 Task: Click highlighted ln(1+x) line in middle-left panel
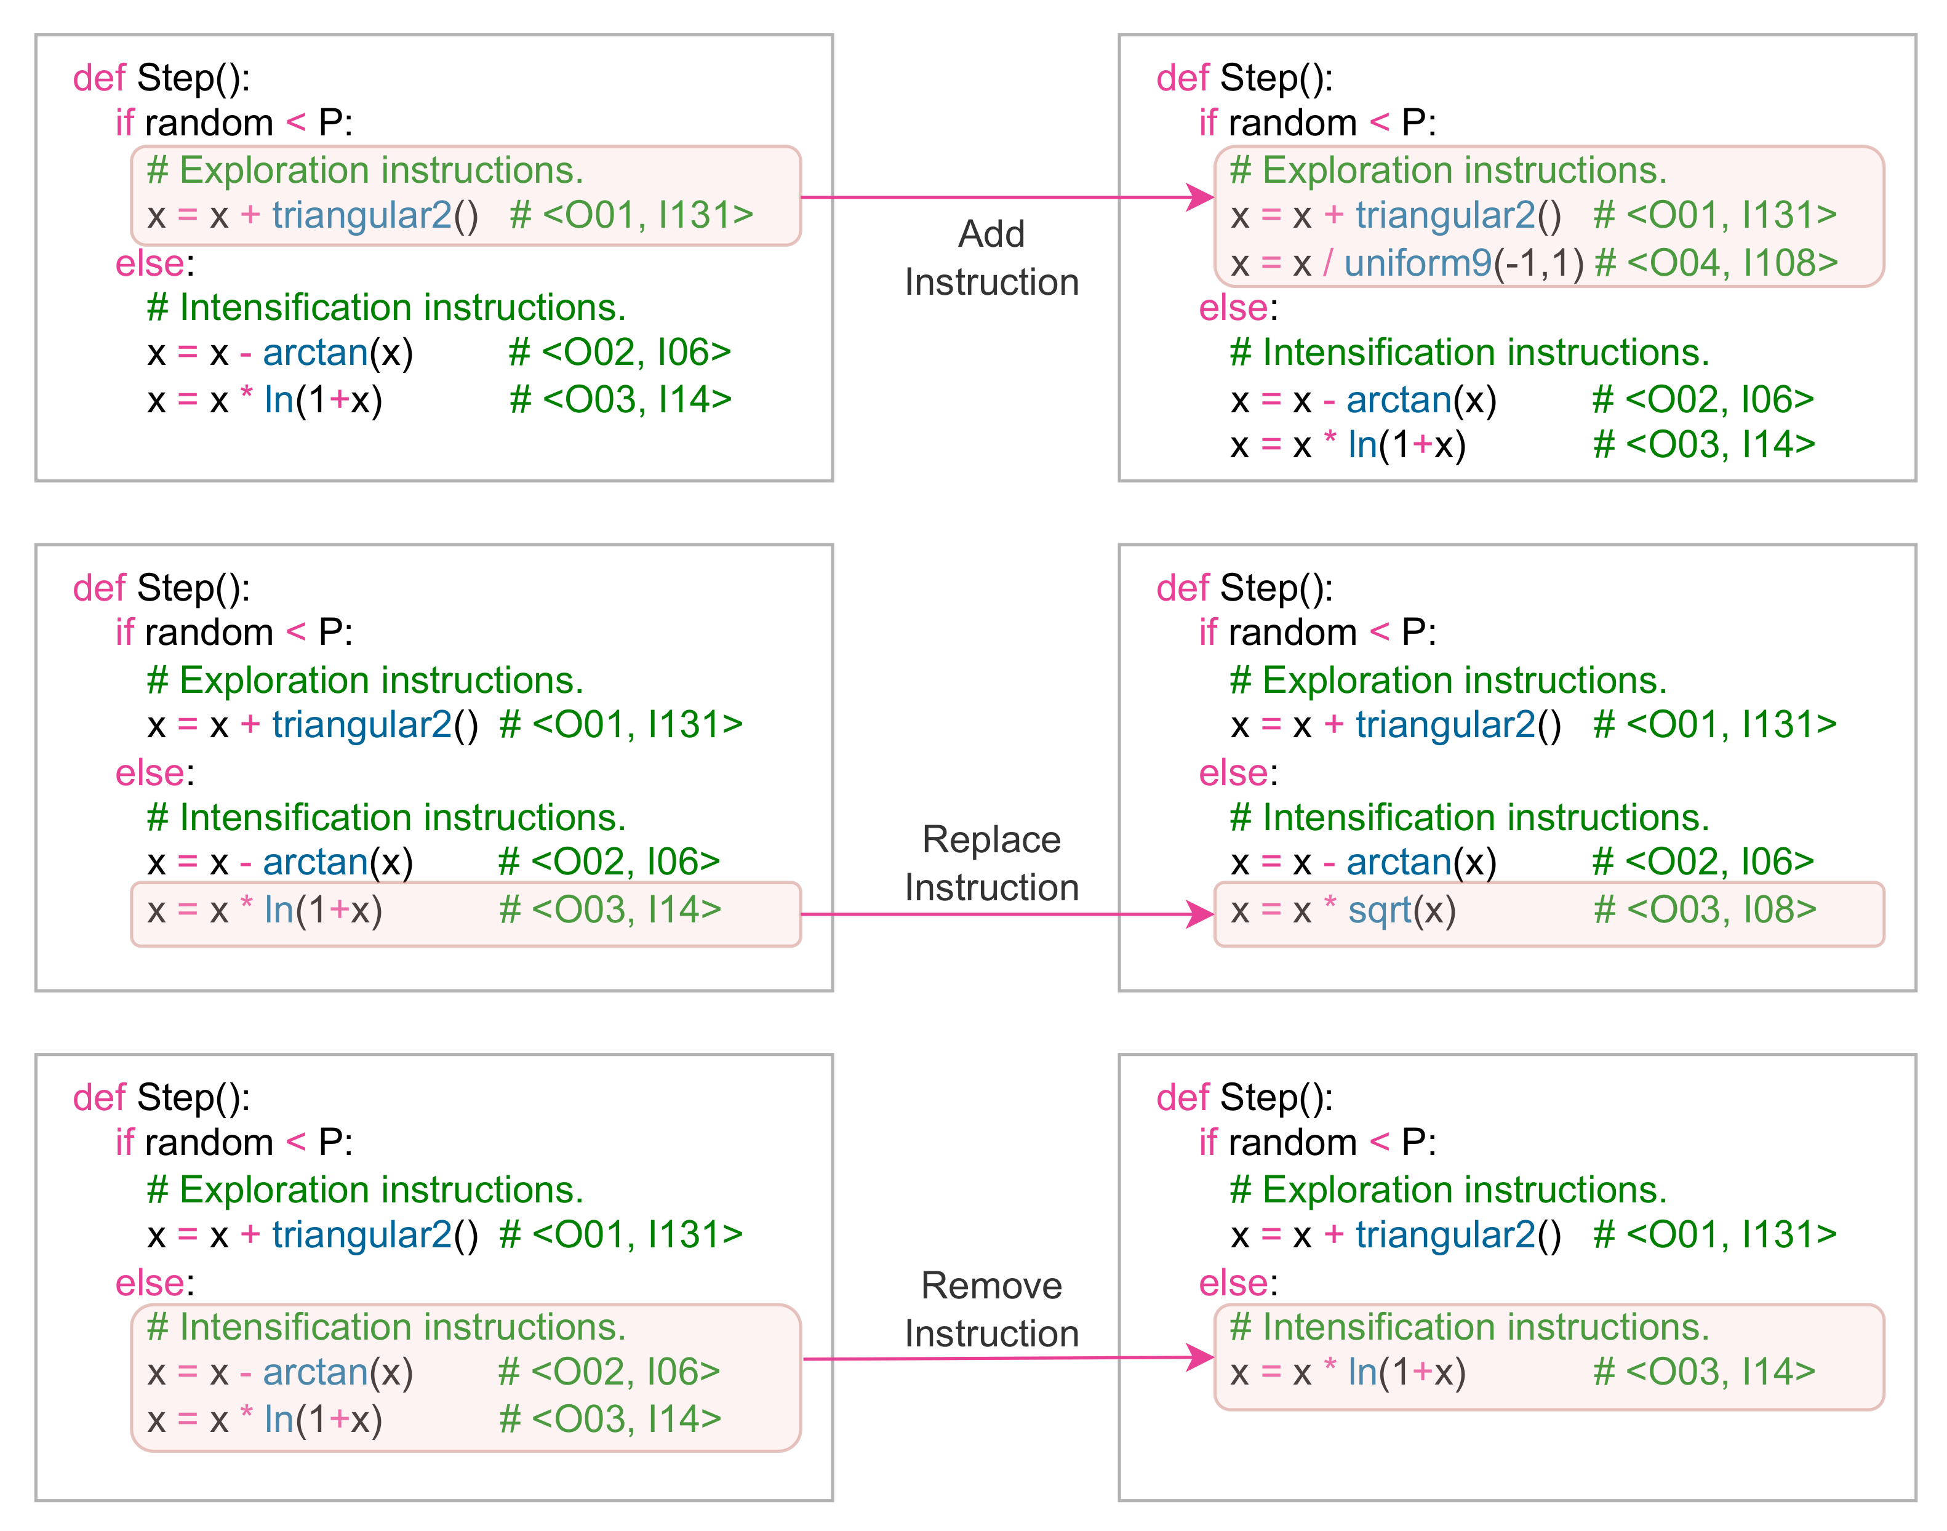(x=265, y=911)
